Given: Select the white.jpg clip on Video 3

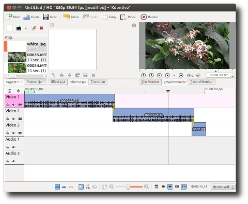Looking at the screenshot, I should click(199, 129).
